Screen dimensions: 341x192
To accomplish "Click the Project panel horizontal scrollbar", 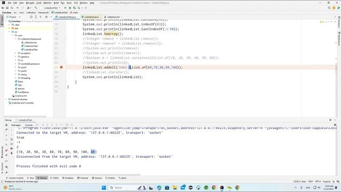I will [25, 117].
